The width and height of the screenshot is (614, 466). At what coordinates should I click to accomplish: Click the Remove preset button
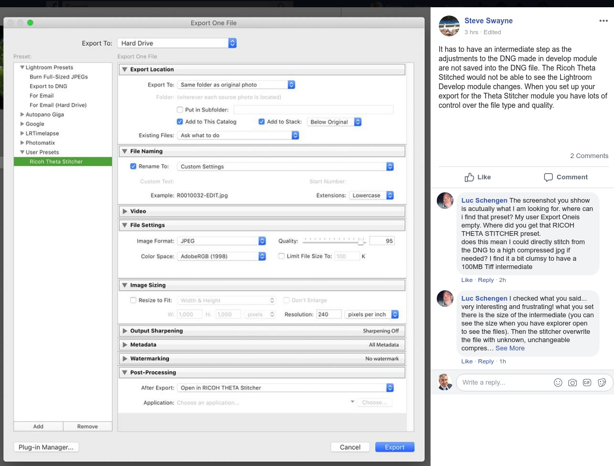[x=88, y=427]
